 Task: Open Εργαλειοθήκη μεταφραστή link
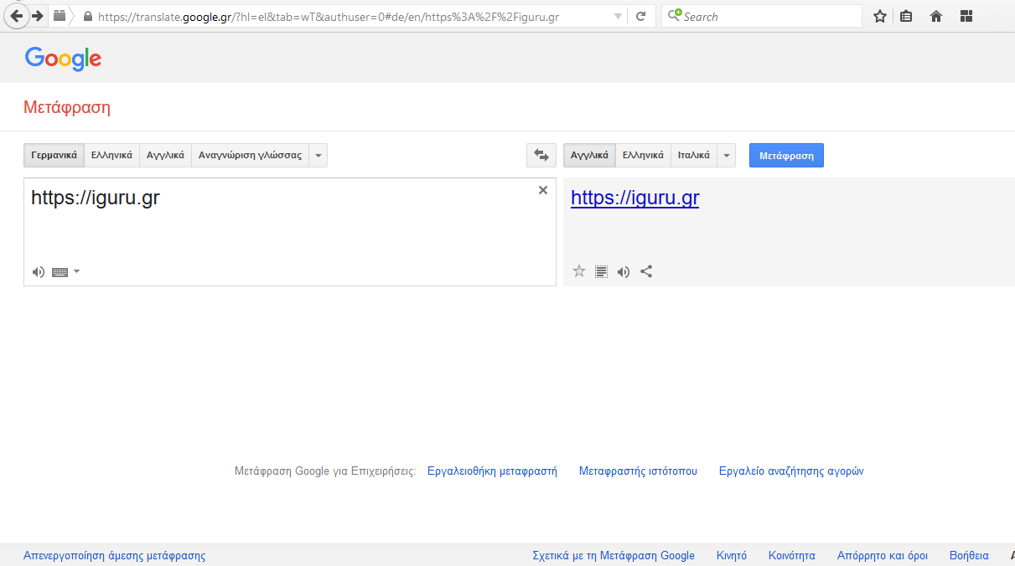pos(492,471)
